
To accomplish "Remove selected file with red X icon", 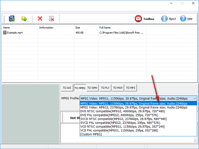I will (x=40, y=19).
